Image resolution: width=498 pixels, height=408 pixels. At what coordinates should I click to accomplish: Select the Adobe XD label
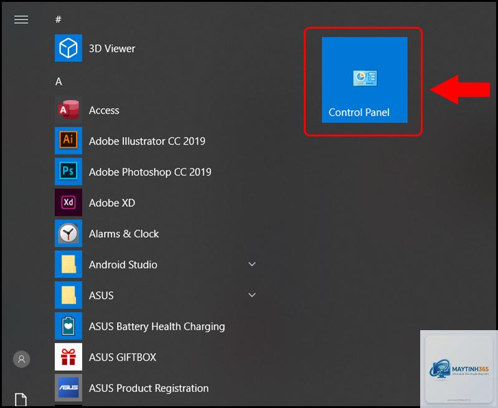112,202
